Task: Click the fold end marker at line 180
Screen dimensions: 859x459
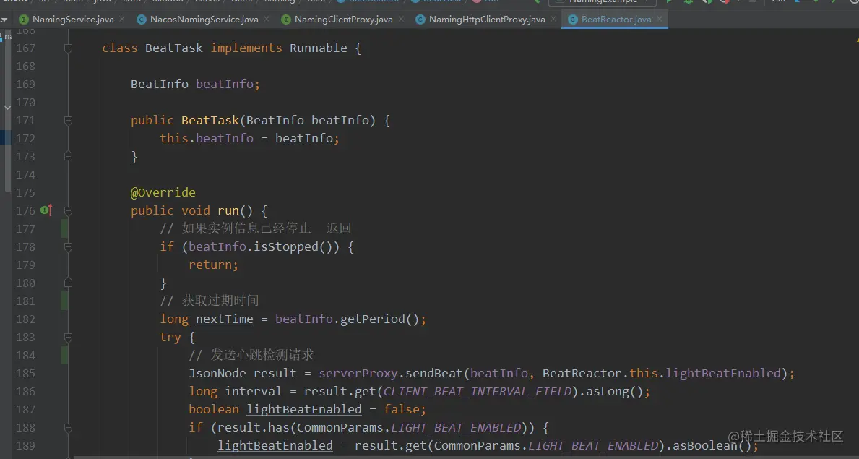Action: point(69,283)
